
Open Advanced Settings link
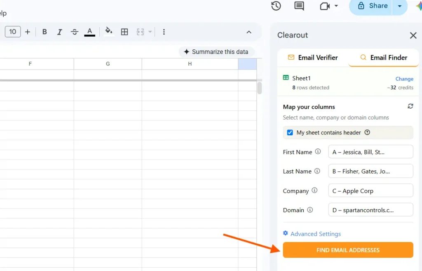click(x=315, y=234)
